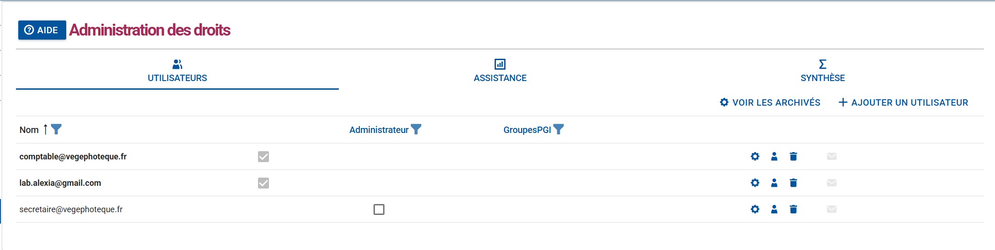Click user profile icon for lab.alexia@gmail.com
The height and width of the screenshot is (250, 995).
point(774,183)
